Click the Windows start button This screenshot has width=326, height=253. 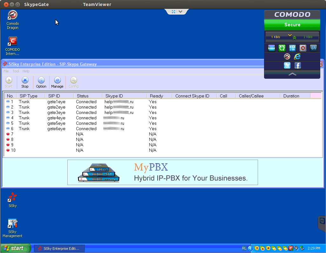click(15, 248)
